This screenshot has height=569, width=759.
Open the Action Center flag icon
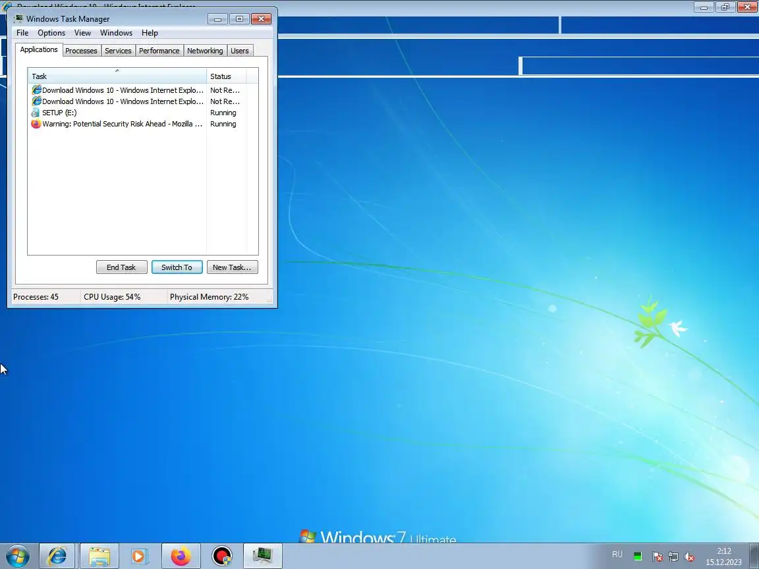(657, 556)
